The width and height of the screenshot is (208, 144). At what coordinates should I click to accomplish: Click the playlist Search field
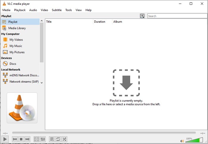tap(177, 16)
